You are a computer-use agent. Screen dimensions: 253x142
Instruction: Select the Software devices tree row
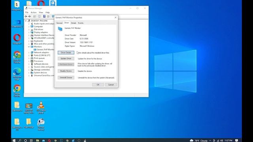click(40, 64)
